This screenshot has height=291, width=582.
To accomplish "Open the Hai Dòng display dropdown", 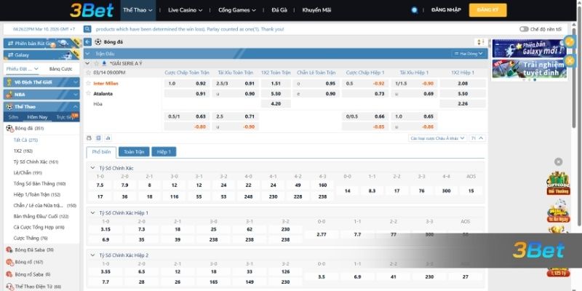I will (467, 53).
